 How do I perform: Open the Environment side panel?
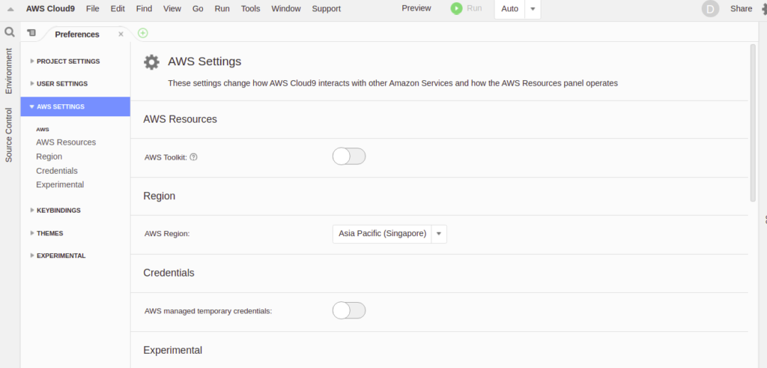(9, 71)
